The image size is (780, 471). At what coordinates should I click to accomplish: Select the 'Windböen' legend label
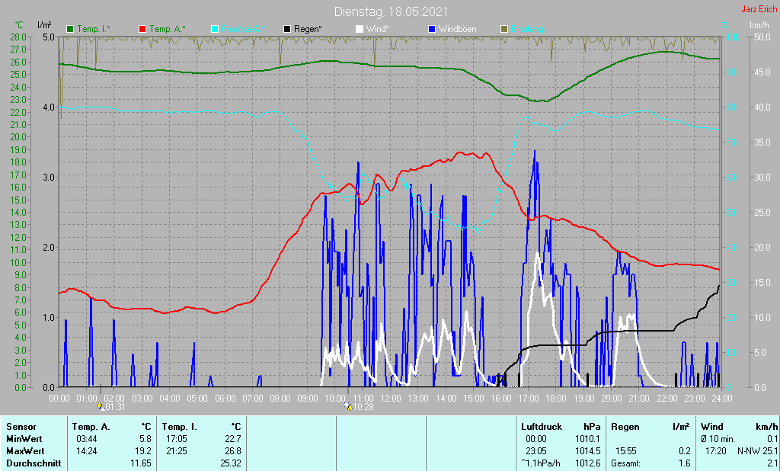457,29
